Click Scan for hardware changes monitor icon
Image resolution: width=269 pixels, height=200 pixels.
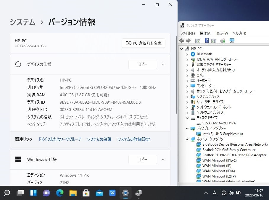coord(232,40)
